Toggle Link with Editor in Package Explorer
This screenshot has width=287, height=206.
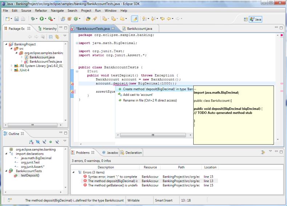coord(57,37)
